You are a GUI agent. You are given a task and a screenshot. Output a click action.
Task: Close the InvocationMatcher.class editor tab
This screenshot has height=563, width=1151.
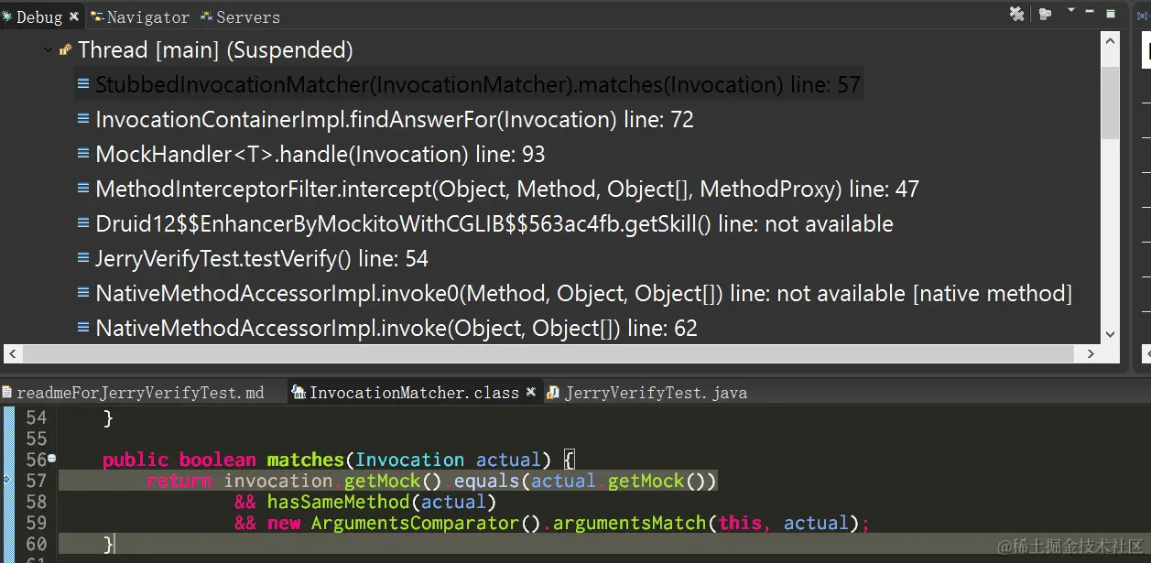click(x=530, y=393)
